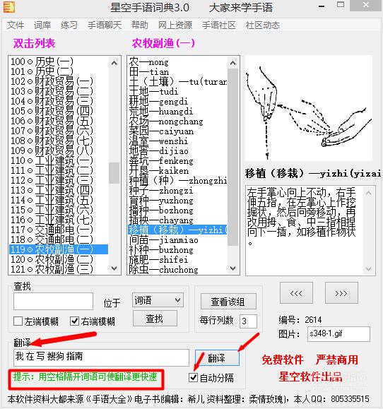Click the word list scrollbar thumb
This screenshot has width=383, height=409.
[x=232, y=157]
